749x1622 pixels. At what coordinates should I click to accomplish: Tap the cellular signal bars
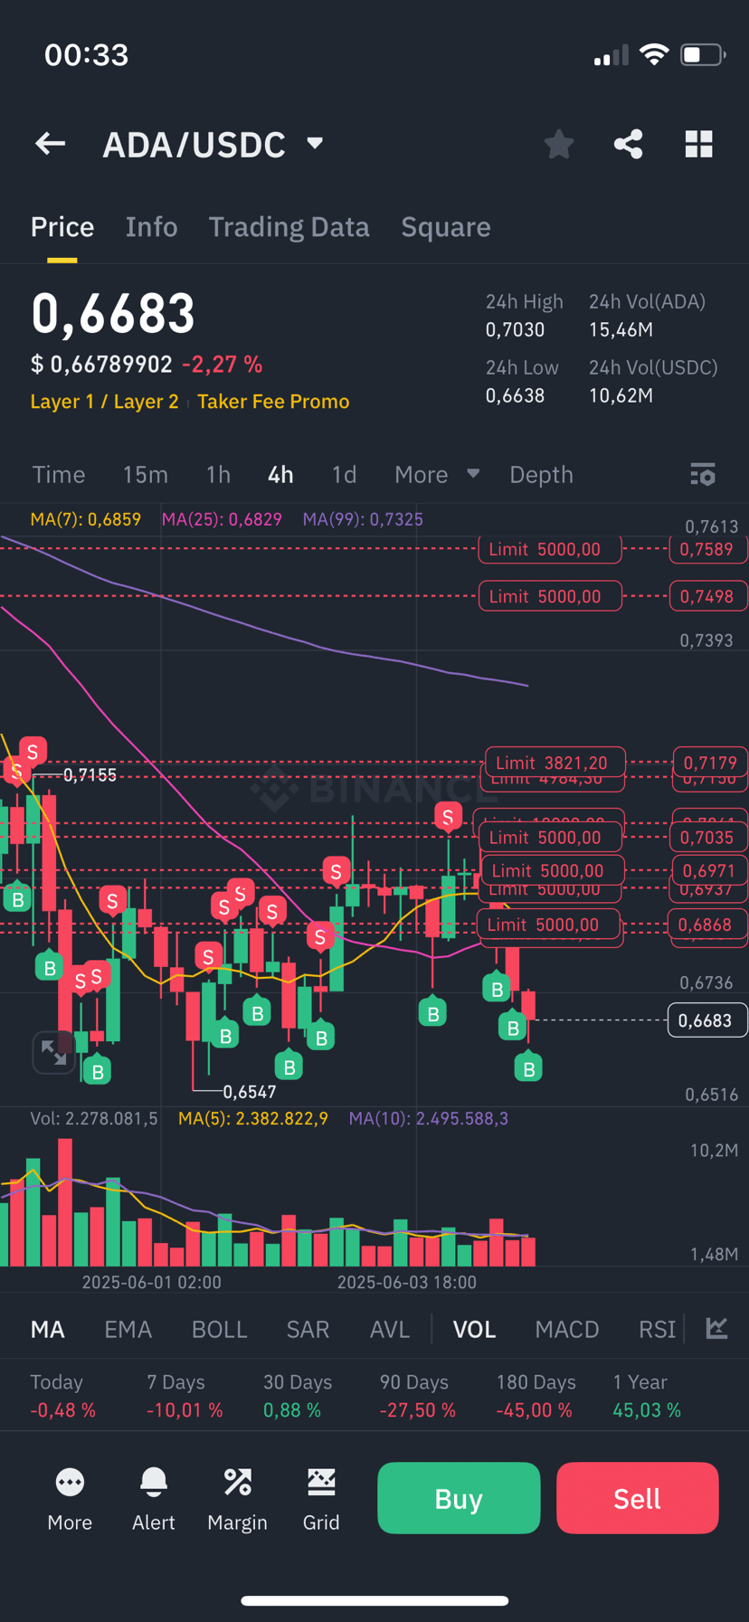[x=611, y=56]
